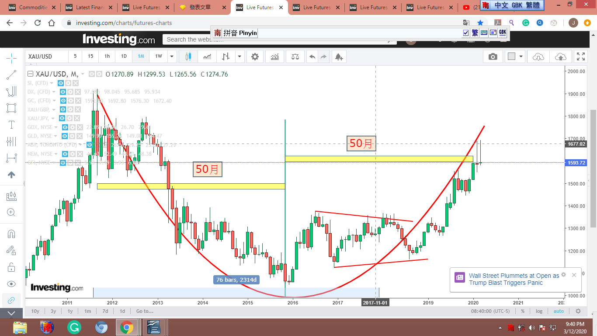The height and width of the screenshot is (336, 597).
Task: Switch to bar chart style
Action: click(x=226, y=56)
